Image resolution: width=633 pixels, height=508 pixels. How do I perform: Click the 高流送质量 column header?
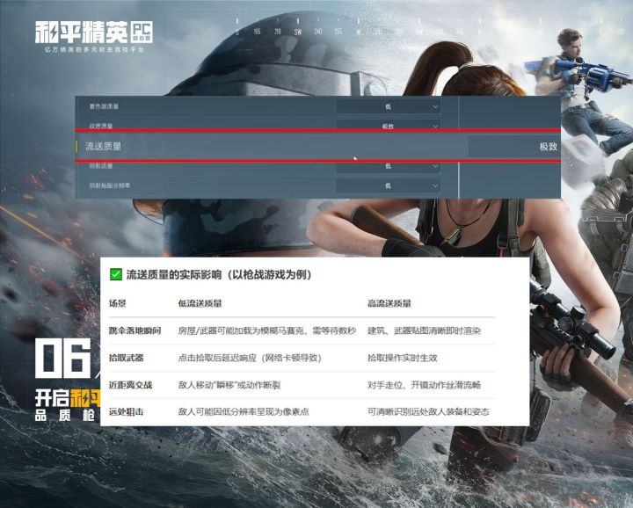click(x=389, y=303)
